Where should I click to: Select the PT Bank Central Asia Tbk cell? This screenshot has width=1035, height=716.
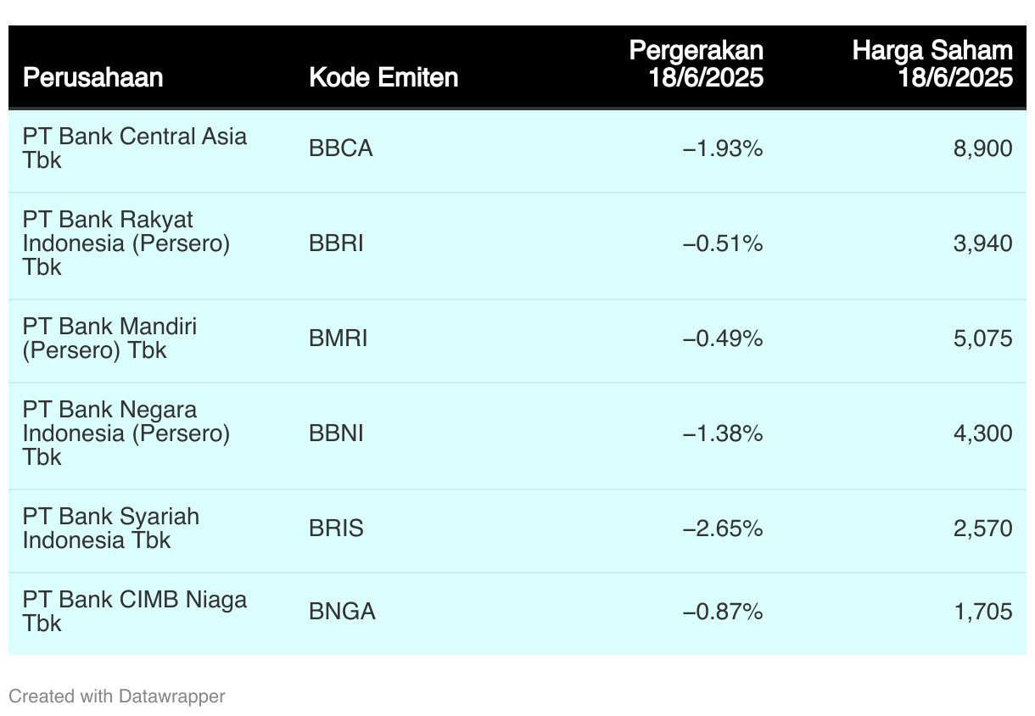coord(135,148)
